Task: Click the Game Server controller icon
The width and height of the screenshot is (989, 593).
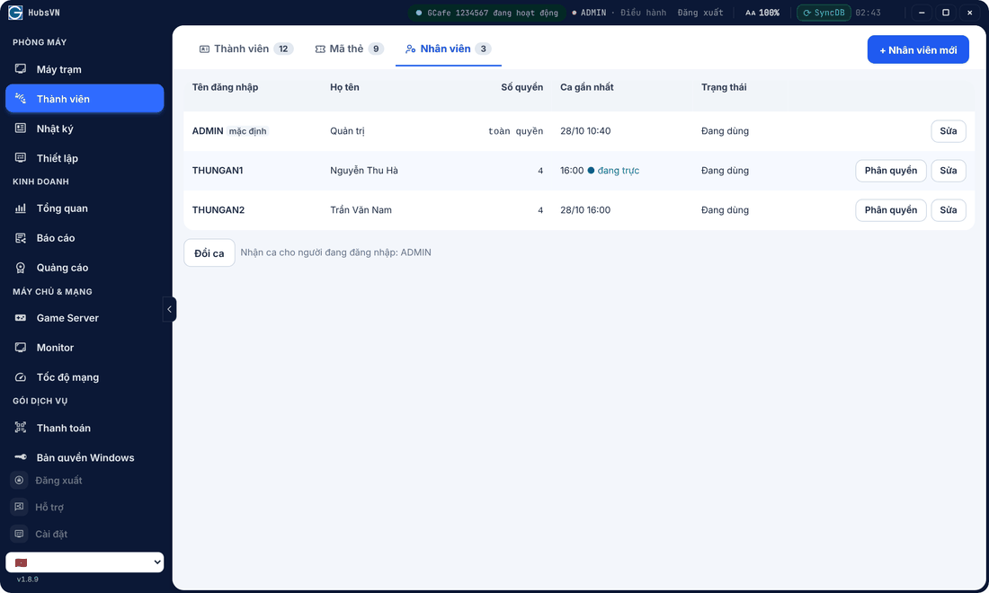Action: (x=21, y=317)
